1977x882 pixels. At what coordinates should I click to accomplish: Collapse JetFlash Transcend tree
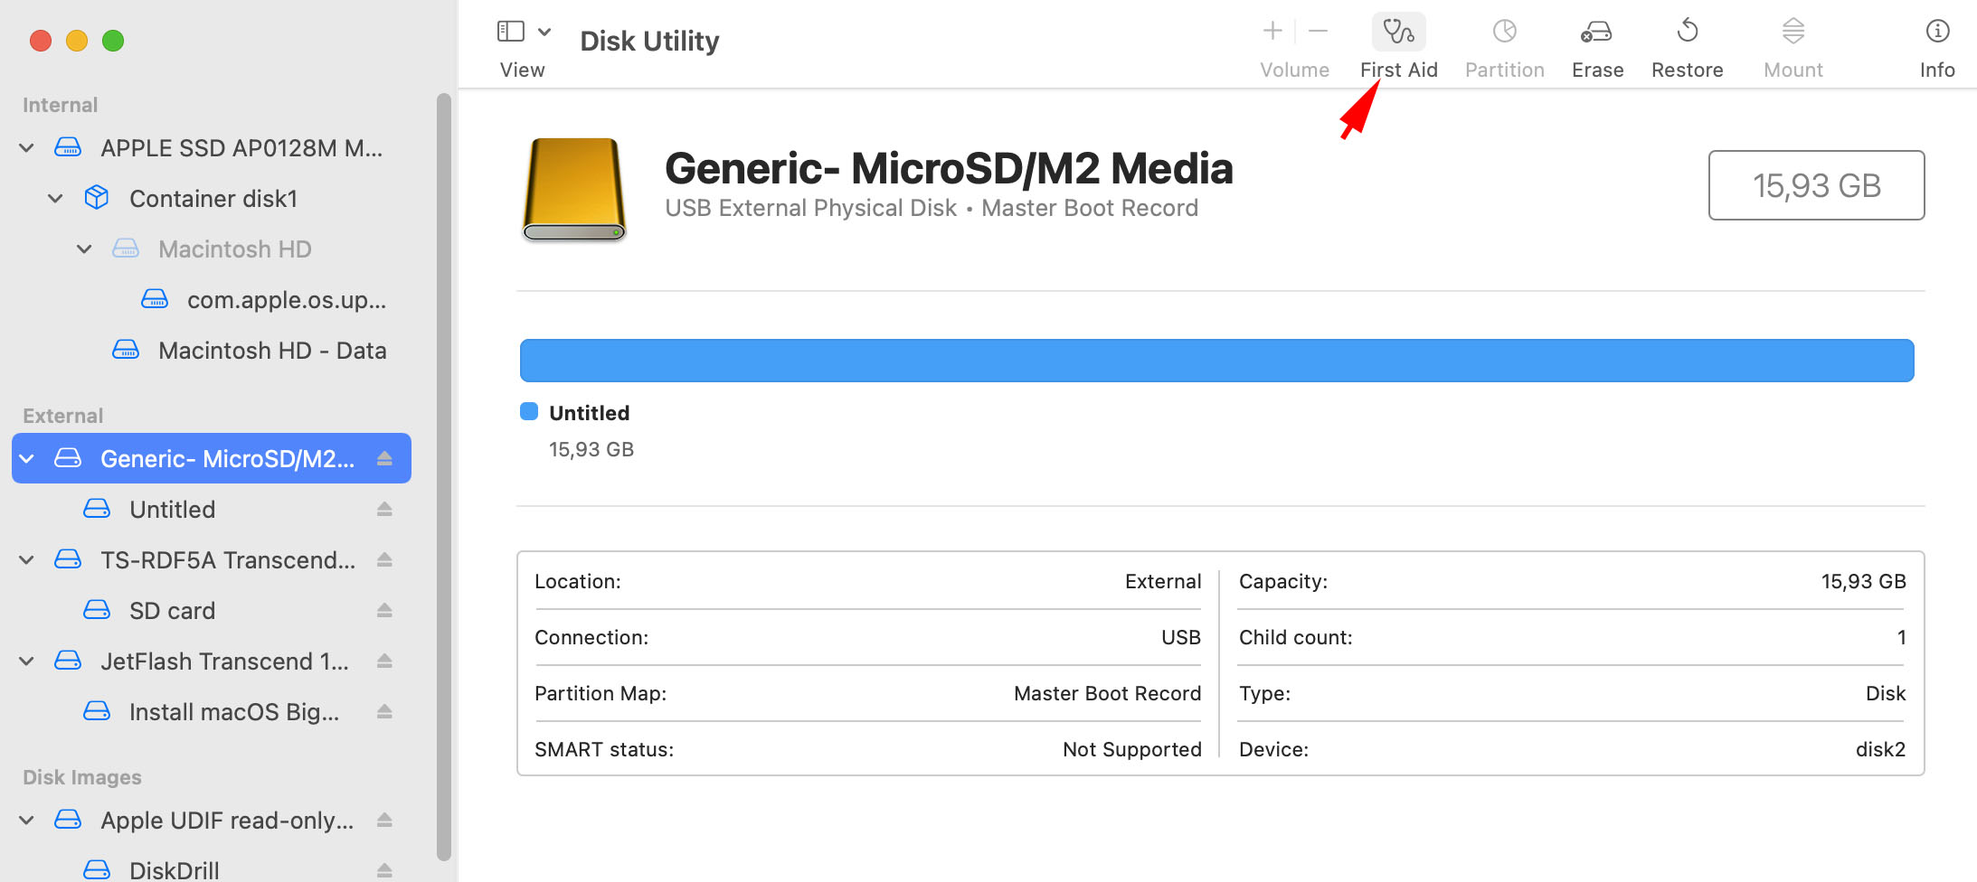(x=27, y=661)
